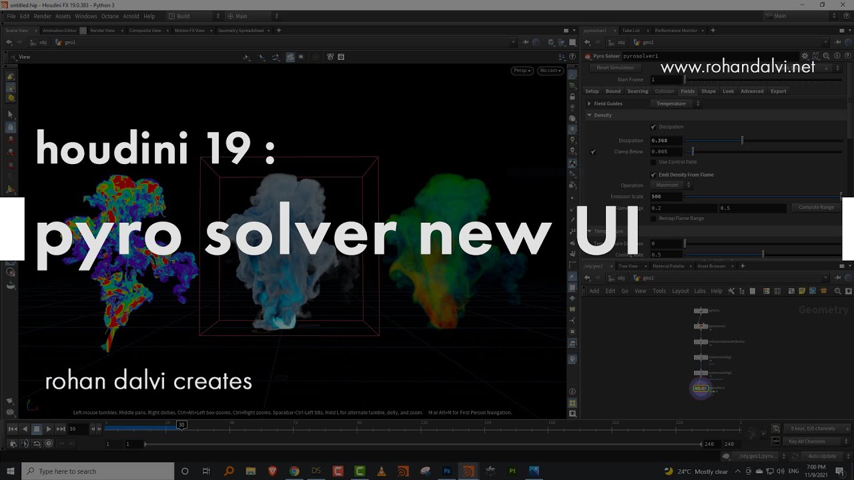Image resolution: width=854 pixels, height=480 pixels.
Task: Open the Labs menu in network editor
Action: (x=699, y=291)
